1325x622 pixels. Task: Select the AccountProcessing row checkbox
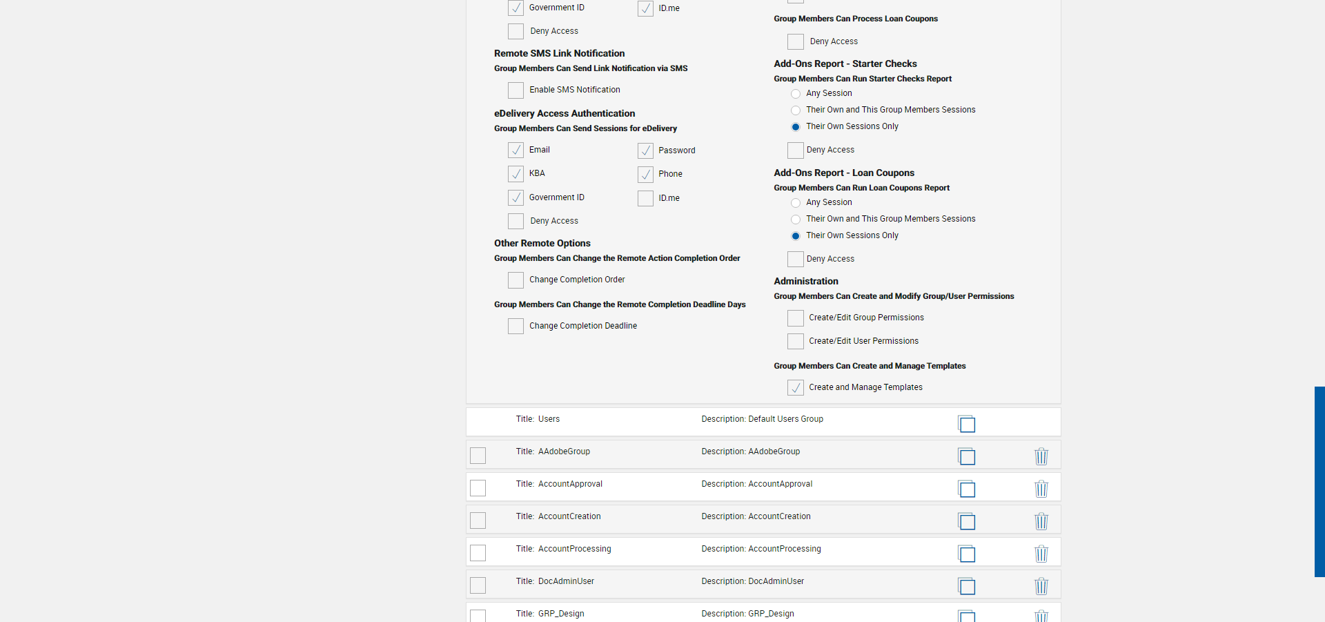(x=478, y=553)
